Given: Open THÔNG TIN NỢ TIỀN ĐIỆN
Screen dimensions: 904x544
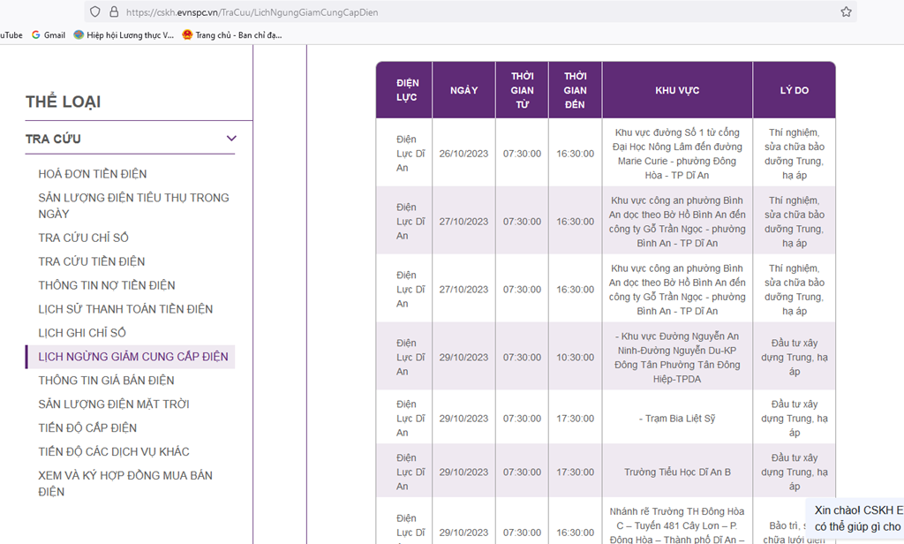Looking at the screenshot, I should pyautogui.click(x=107, y=285).
